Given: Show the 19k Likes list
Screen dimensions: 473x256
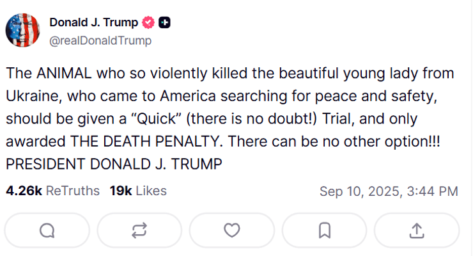Looking at the screenshot, I should 138,191.
